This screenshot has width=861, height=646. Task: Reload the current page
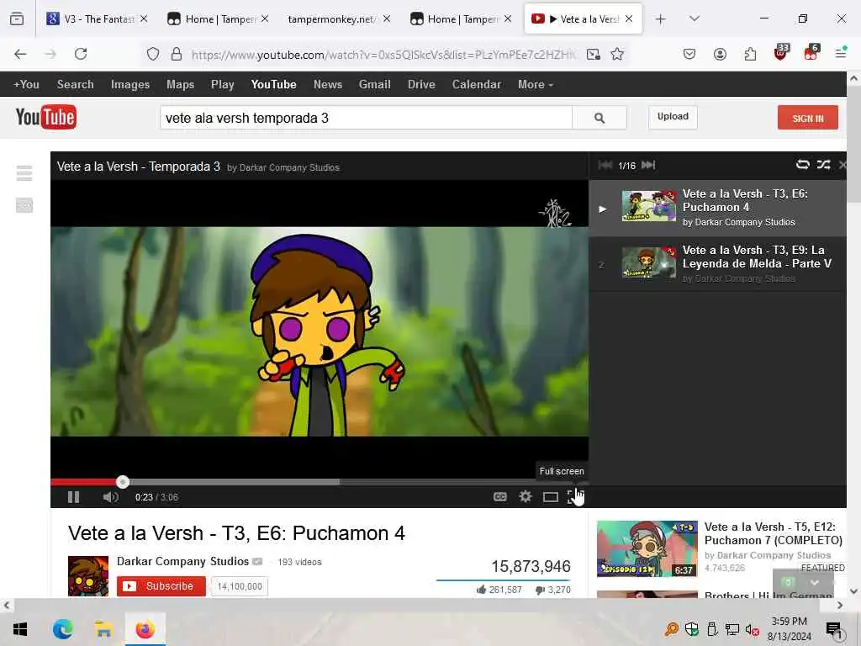[x=81, y=54]
